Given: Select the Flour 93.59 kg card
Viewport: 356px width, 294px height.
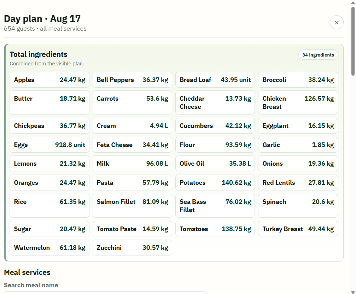Looking at the screenshot, I should click(x=215, y=145).
